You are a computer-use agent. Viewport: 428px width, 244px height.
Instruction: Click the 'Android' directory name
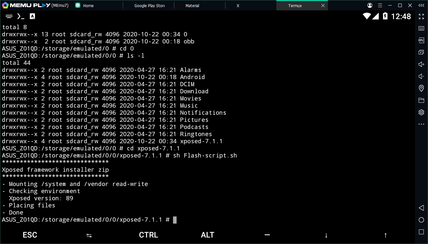pos(192,77)
